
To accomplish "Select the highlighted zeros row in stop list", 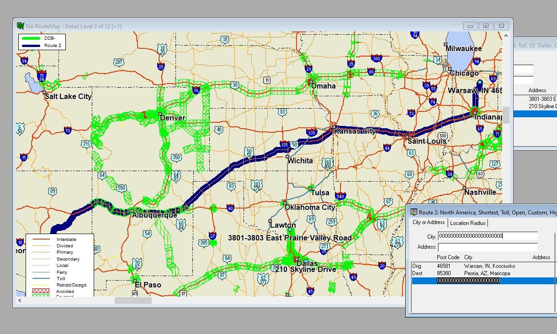I will [x=484, y=281].
